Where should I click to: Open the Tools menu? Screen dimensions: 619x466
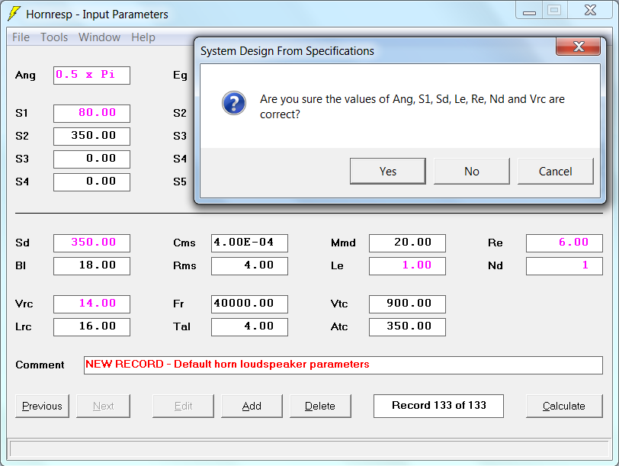tap(54, 37)
